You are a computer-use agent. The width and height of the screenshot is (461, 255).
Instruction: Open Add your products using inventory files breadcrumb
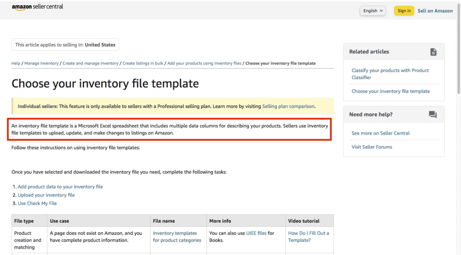click(204, 63)
